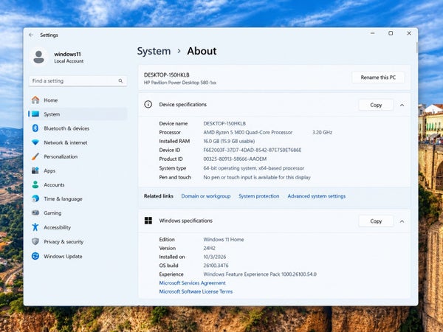The height and width of the screenshot is (332, 443).
Task: Collapse the Windows specifications section chevron
Action: tap(402, 221)
